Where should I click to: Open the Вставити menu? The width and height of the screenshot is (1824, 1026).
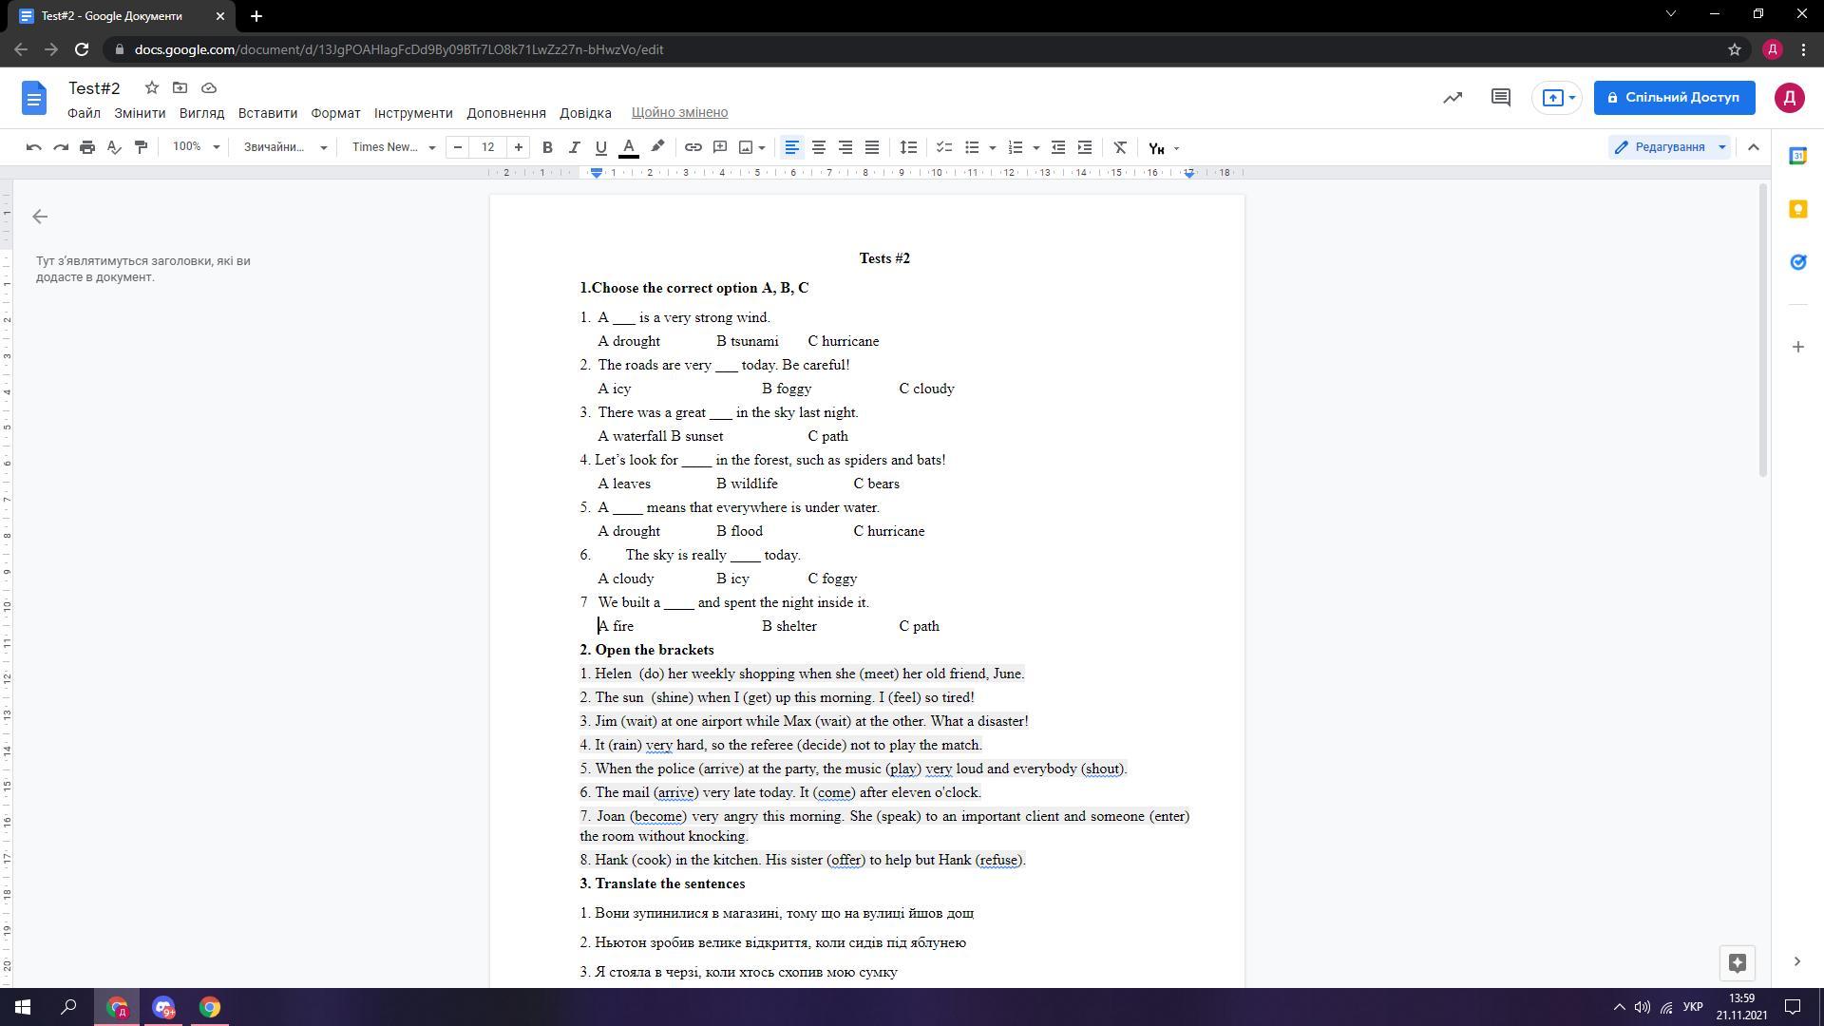(267, 113)
